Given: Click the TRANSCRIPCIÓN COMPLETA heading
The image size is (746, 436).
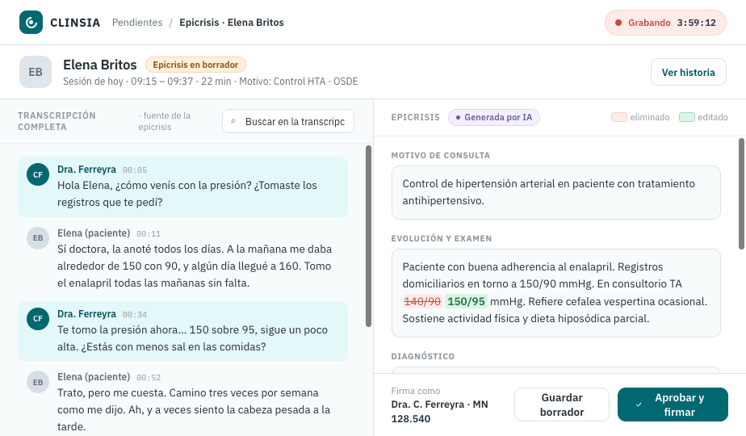Looking at the screenshot, I should pos(57,121).
